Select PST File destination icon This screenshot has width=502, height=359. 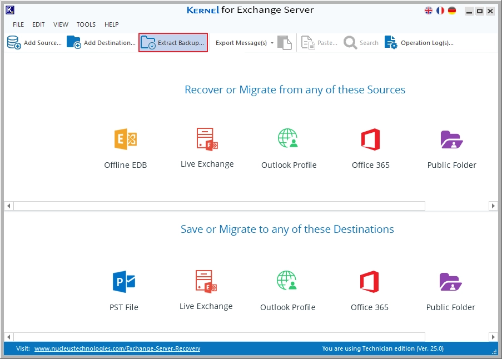(x=124, y=282)
